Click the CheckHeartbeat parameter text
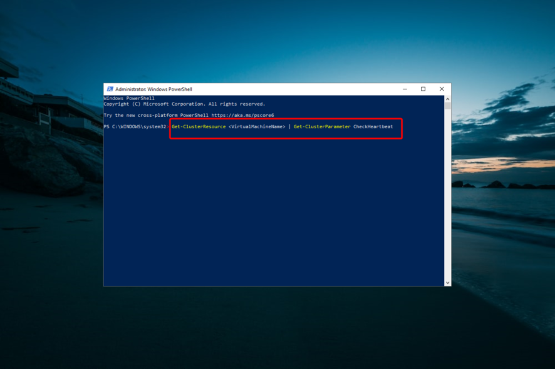 pyautogui.click(x=373, y=126)
